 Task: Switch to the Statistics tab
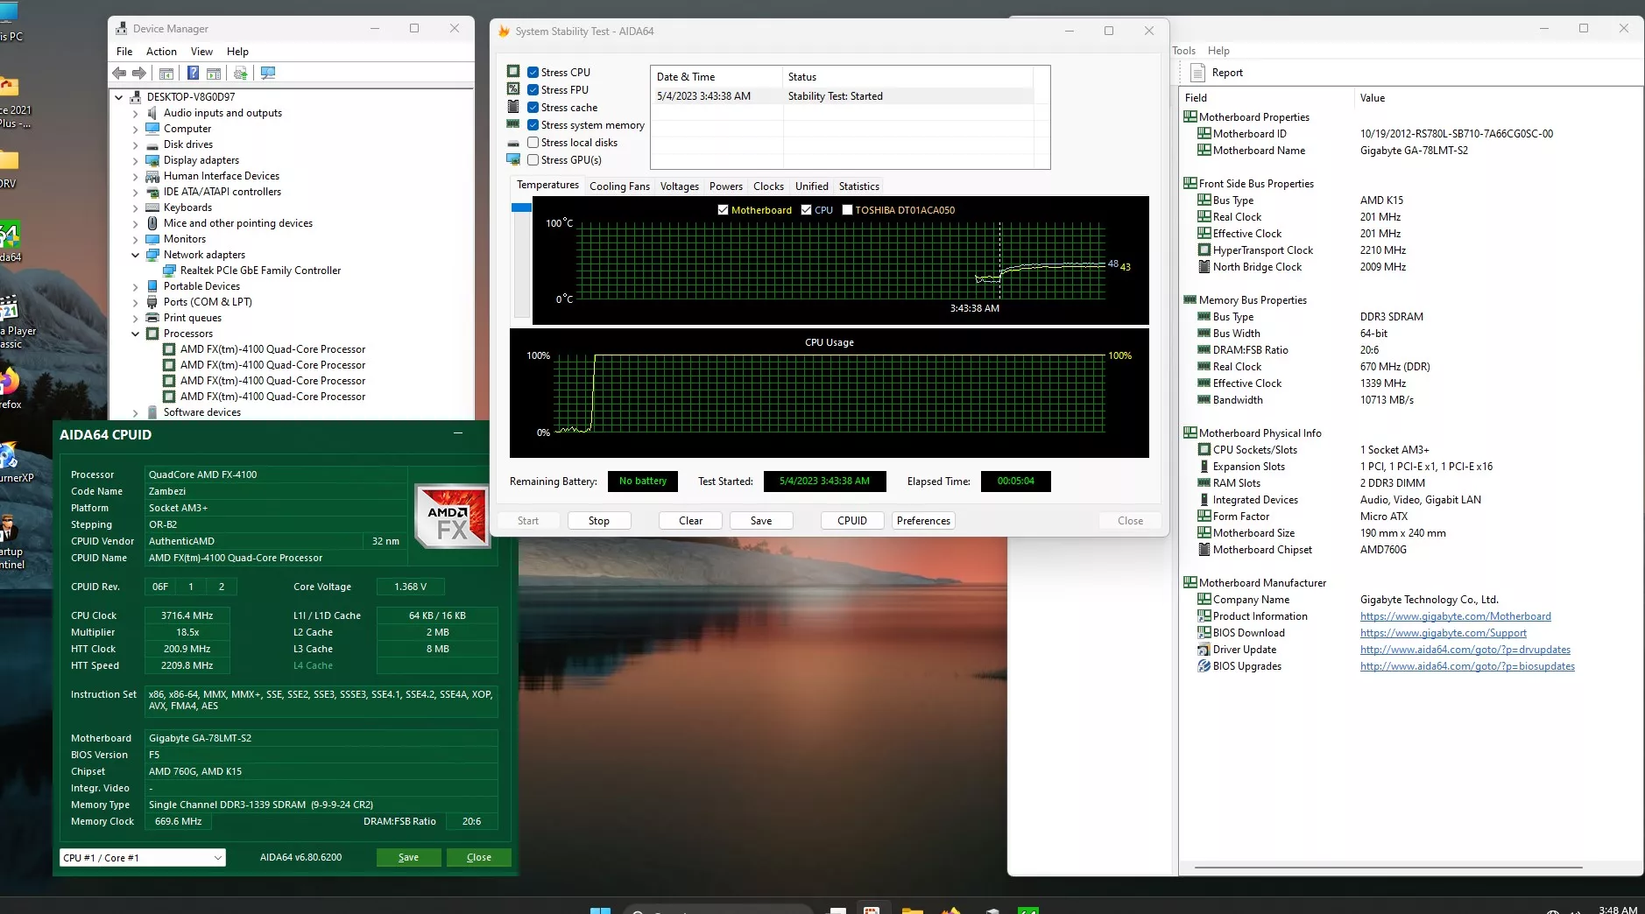tap(858, 186)
